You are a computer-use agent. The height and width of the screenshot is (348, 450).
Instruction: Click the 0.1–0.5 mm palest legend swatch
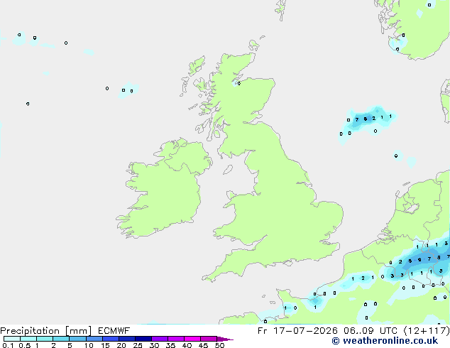[12, 339]
